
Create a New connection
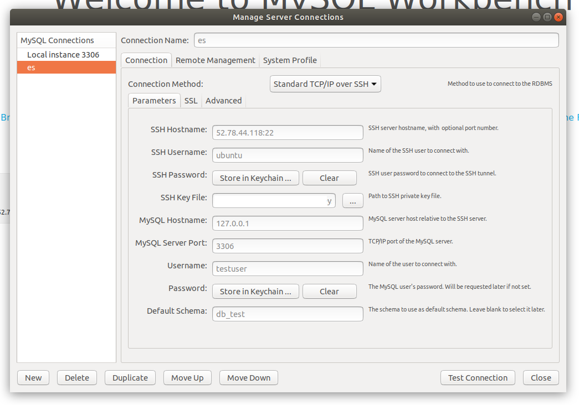(x=33, y=378)
